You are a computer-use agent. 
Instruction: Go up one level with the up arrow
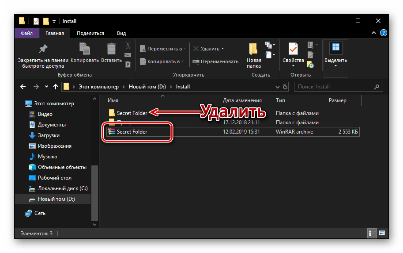56,87
